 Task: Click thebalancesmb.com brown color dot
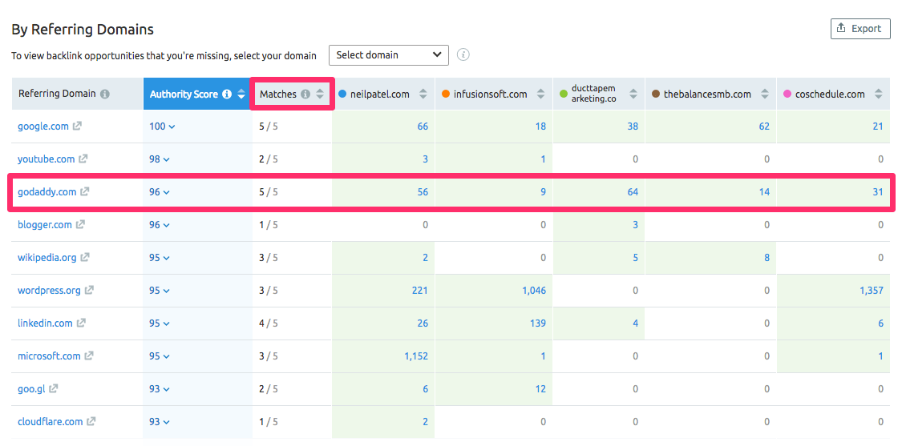pyautogui.click(x=656, y=94)
